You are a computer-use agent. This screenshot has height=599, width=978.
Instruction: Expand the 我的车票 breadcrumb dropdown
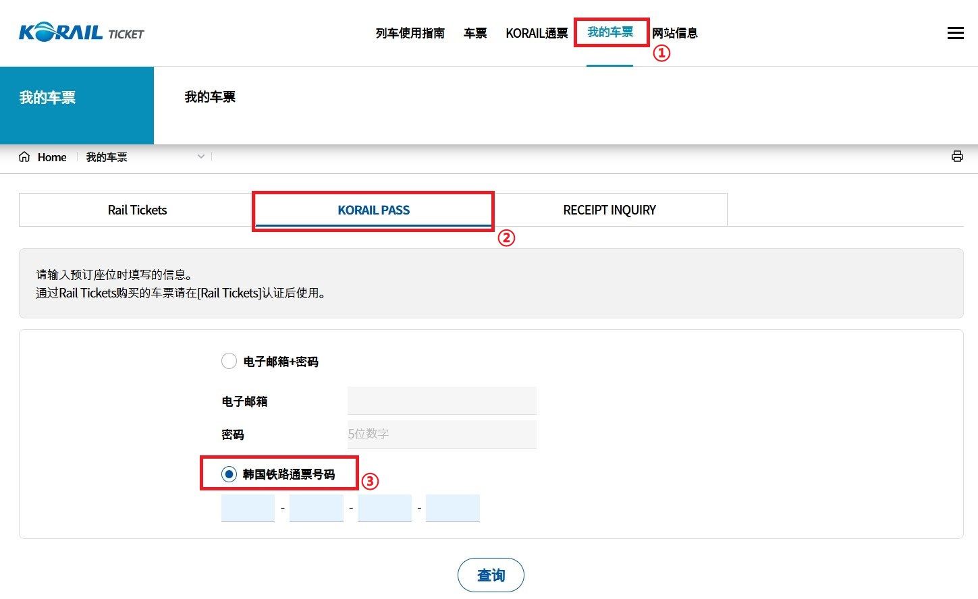click(x=200, y=156)
